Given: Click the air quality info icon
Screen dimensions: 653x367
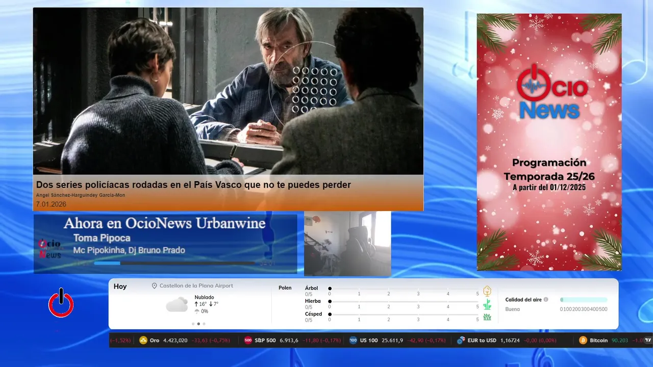Looking at the screenshot, I should [546, 300].
